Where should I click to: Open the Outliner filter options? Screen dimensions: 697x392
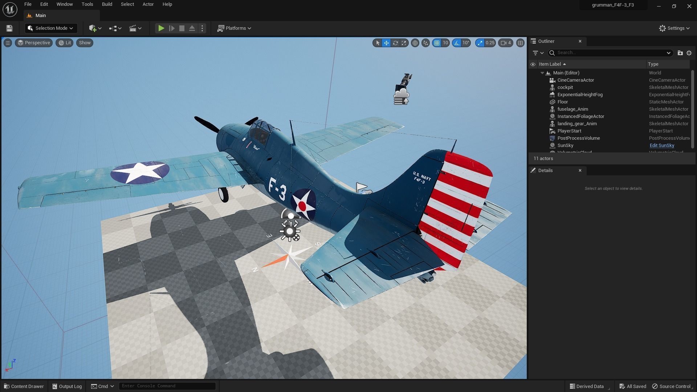tap(538, 53)
